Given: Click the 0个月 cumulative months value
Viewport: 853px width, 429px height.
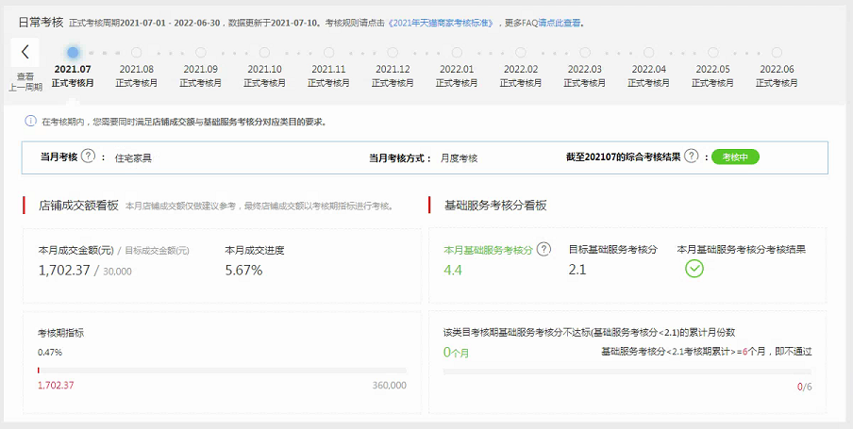Looking at the screenshot, I should (x=456, y=353).
